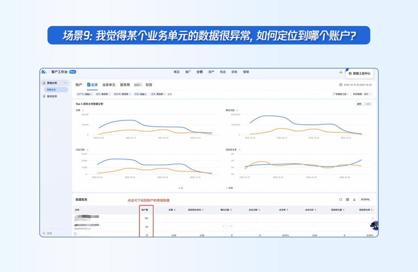The image size is (418, 272).
Task: Switch to the 标签 tab
Action: point(149,85)
